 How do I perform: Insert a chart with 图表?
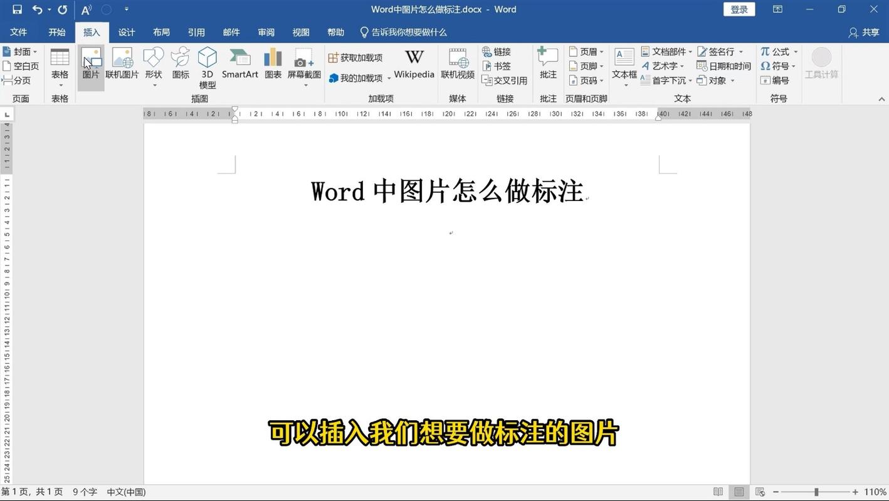click(273, 63)
